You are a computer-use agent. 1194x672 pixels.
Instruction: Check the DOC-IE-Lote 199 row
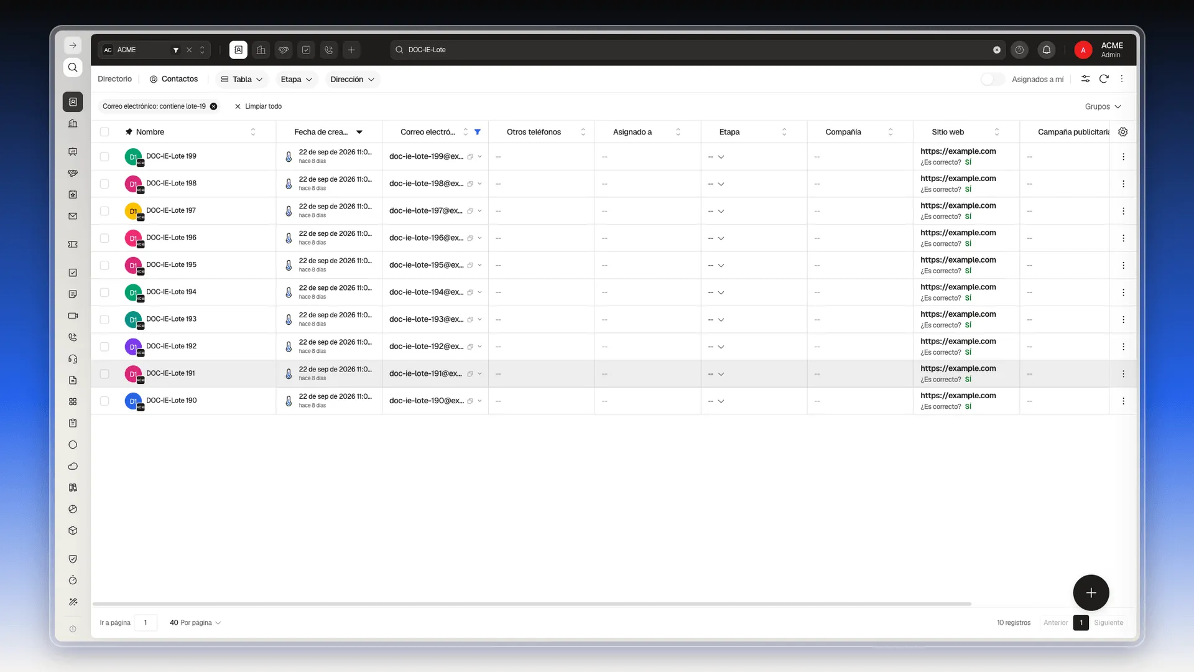click(x=104, y=157)
